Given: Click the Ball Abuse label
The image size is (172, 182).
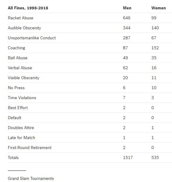Looking at the screenshot, I should click(18, 58).
